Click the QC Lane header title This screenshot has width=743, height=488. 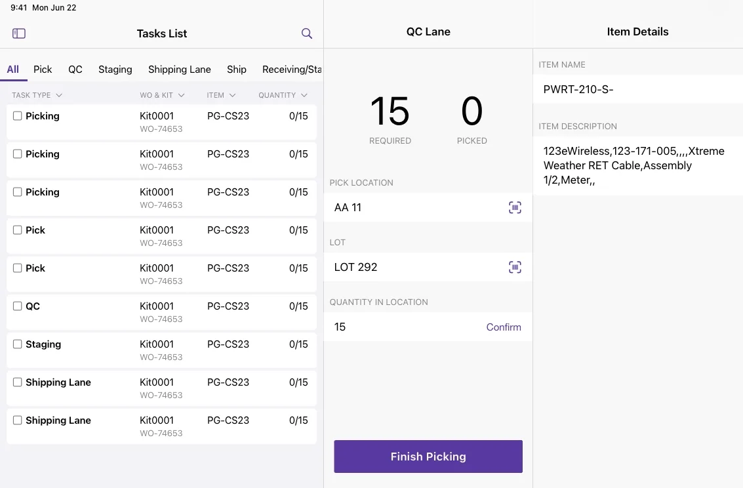428,31
